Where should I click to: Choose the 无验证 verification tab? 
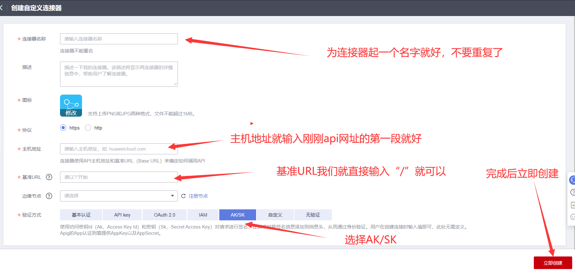[x=313, y=215]
